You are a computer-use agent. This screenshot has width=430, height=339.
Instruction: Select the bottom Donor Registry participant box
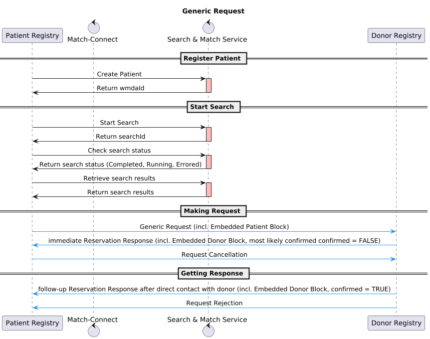[396, 323]
